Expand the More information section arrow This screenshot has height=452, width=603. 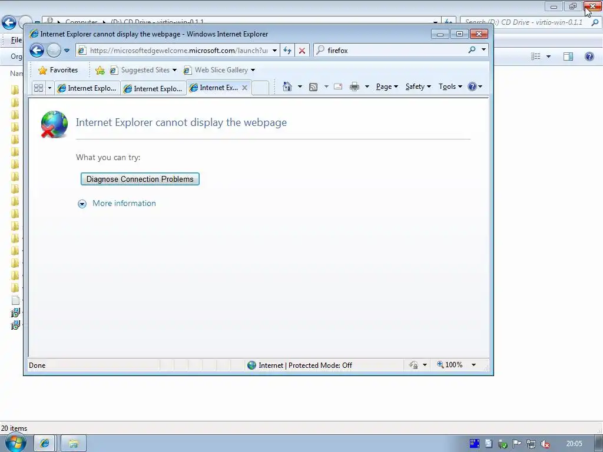click(82, 204)
